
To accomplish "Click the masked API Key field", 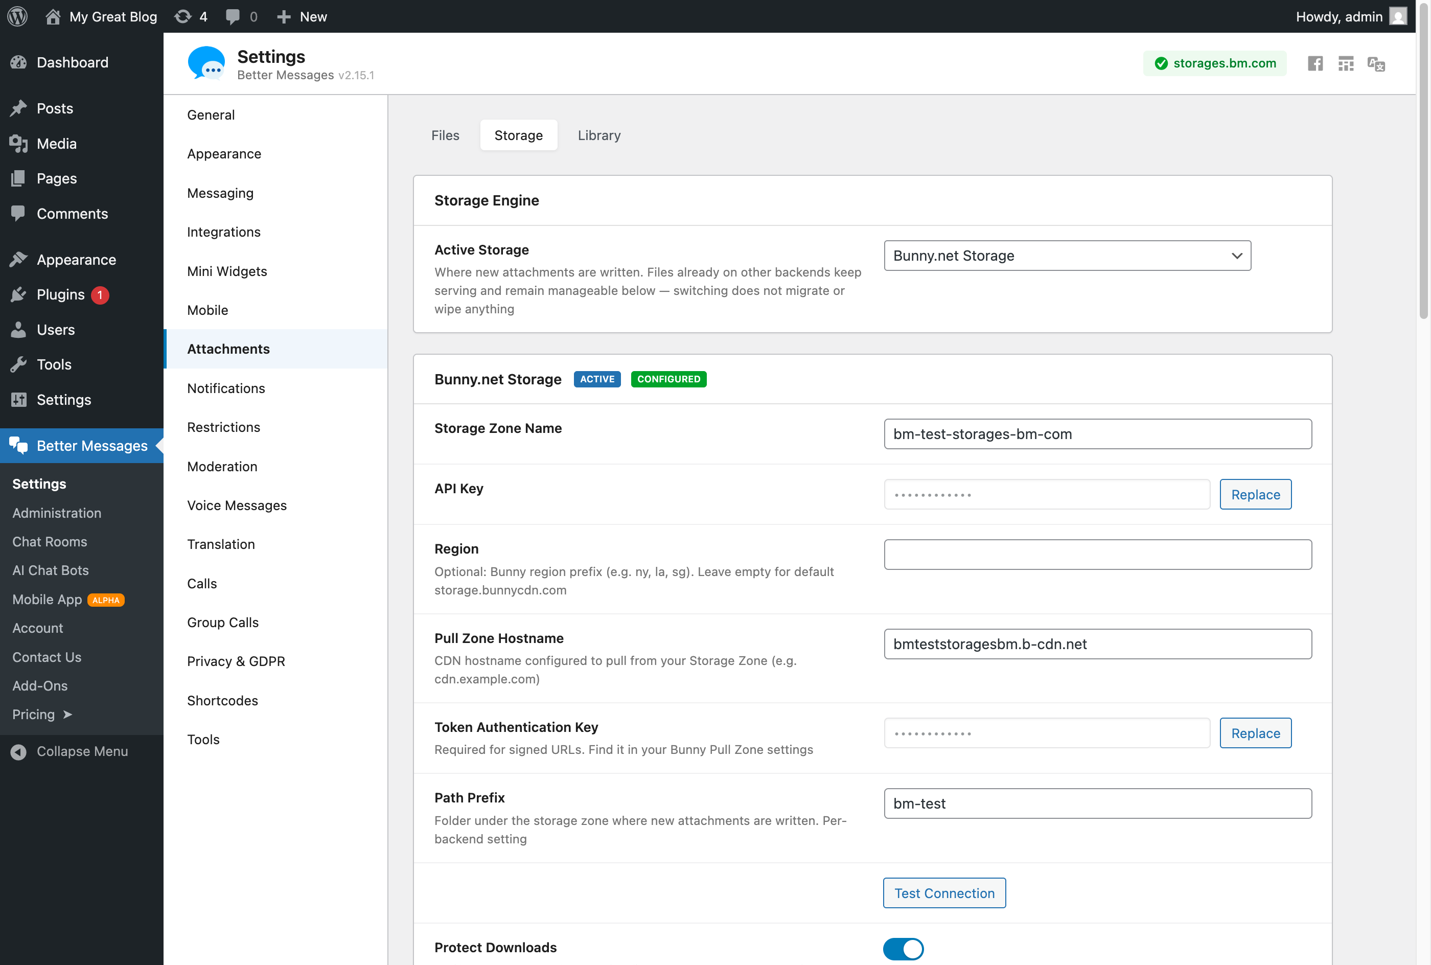I will [x=1047, y=494].
